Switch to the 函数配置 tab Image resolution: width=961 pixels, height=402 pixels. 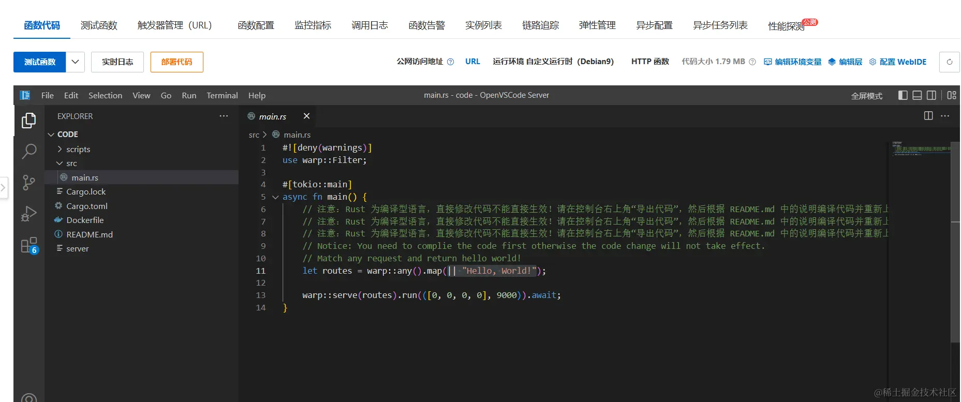pos(256,25)
